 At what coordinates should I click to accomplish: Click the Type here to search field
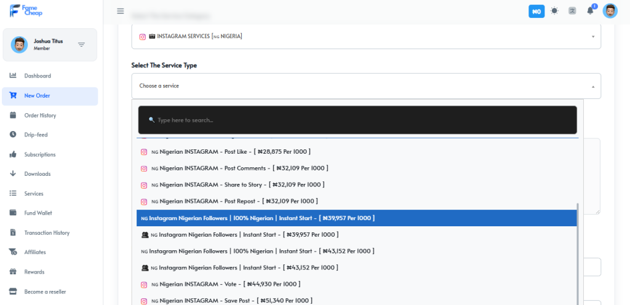357,120
